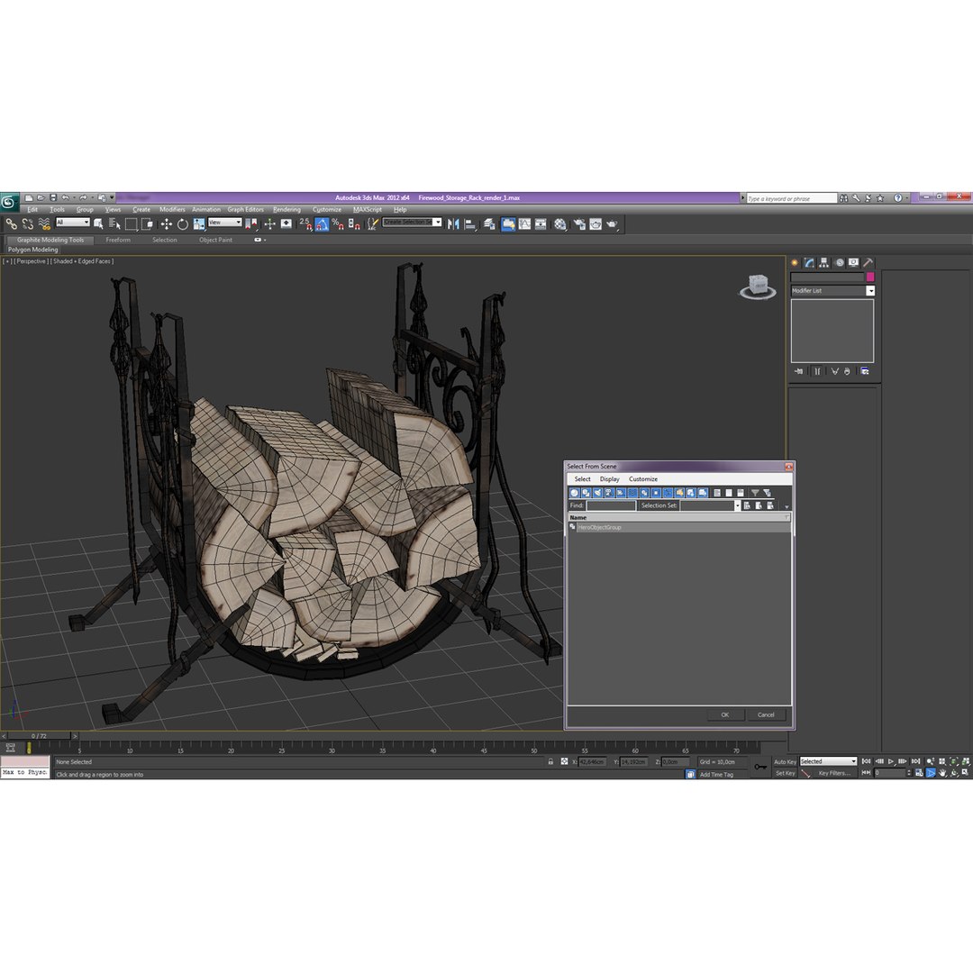Open the Selection Set dropdown in dialog
Image resolution: width=973 pixels, height=973 pixels.
coord(737,505)
